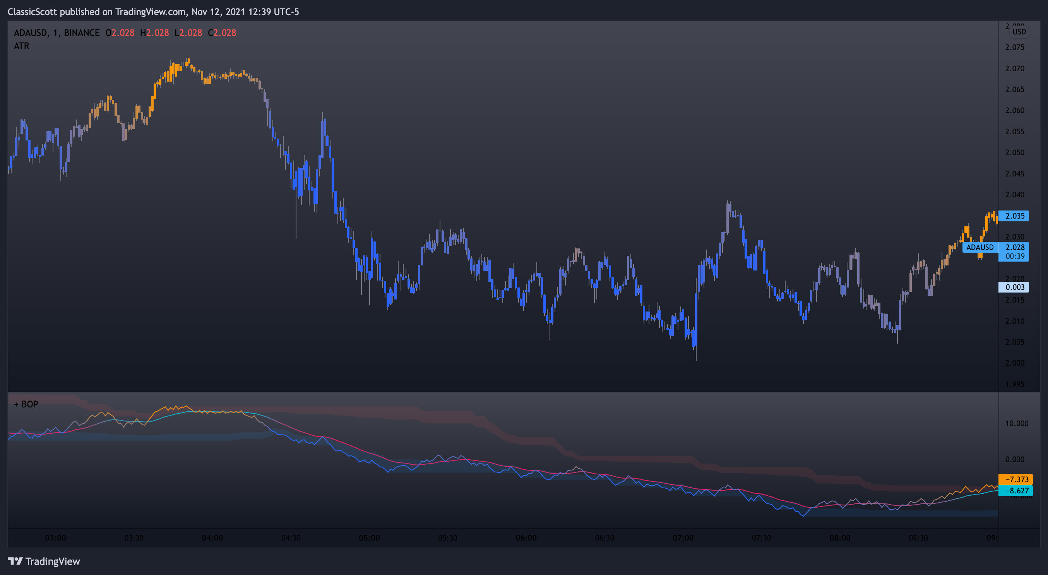Click the 05:30 time axis label
This screenshot has height=575, width=1048.
click(x=447, y=538)
